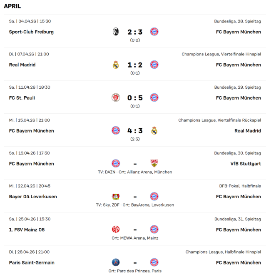The height and width of the screenshot is (277, 266).
Task: Click the Bayer 04 Leverkusen crest
Action: [x=116, y=197]
